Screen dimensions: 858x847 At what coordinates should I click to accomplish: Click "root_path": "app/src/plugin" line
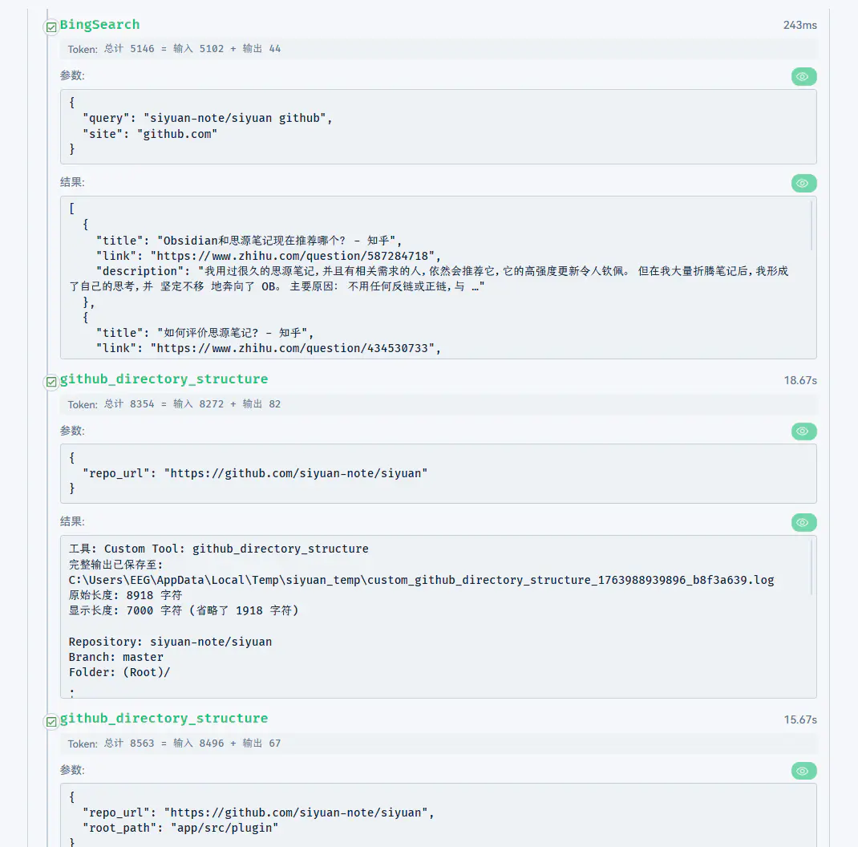[x=180, y=829]
